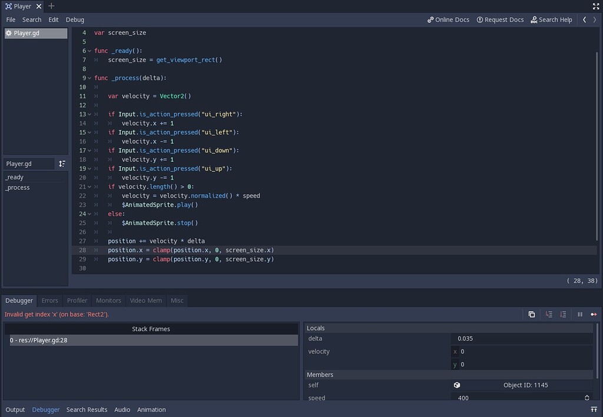
Task: Close the Player scene tab
Action: [x=38, y=6]
